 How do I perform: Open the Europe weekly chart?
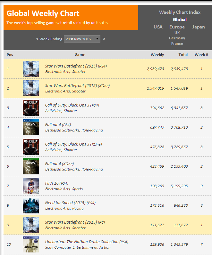(x=177, y=27)
